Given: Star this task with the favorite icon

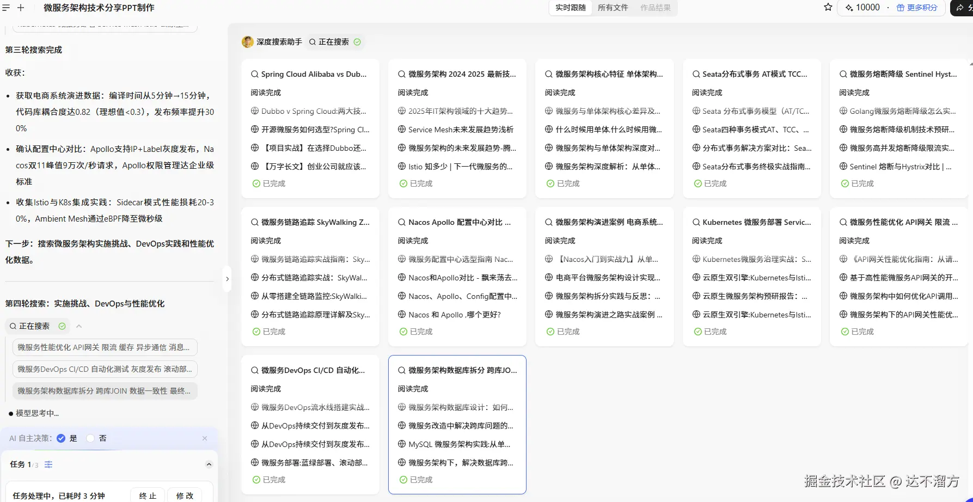Looking at the screenshot, I should click(x=828, y=7).
